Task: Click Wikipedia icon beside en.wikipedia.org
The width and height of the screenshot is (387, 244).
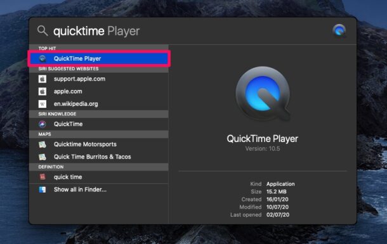Action: [x=43, y=104]
